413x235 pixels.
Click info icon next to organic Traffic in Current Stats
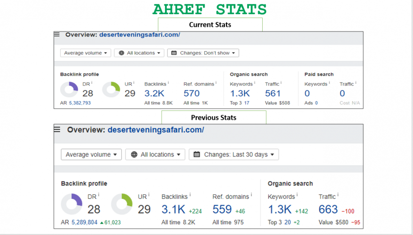(281, 83)
